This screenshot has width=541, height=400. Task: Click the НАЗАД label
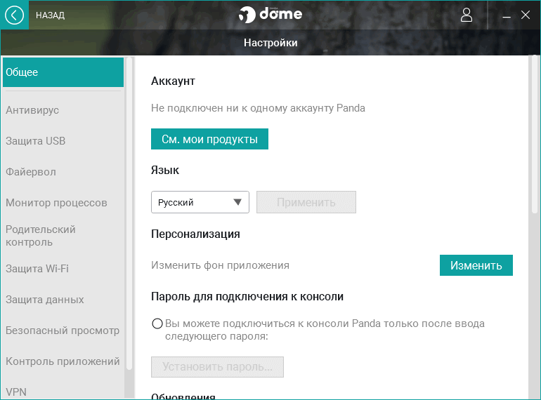(x=51, y=15)
